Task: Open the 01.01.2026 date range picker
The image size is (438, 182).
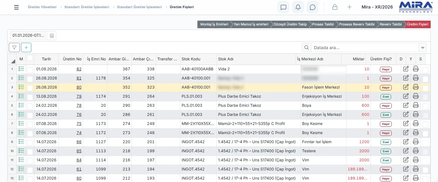Action: tap(33, 35)
